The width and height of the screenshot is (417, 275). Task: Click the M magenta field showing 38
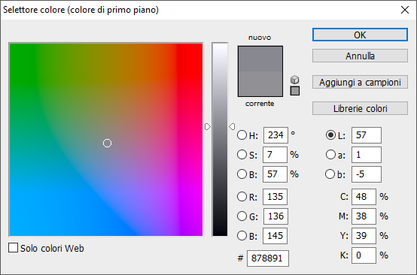coord(364,216)
